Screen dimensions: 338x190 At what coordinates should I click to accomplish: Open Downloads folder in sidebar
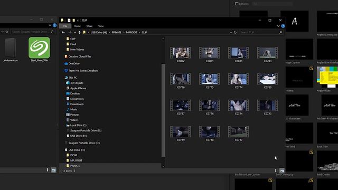pos(75,104)
